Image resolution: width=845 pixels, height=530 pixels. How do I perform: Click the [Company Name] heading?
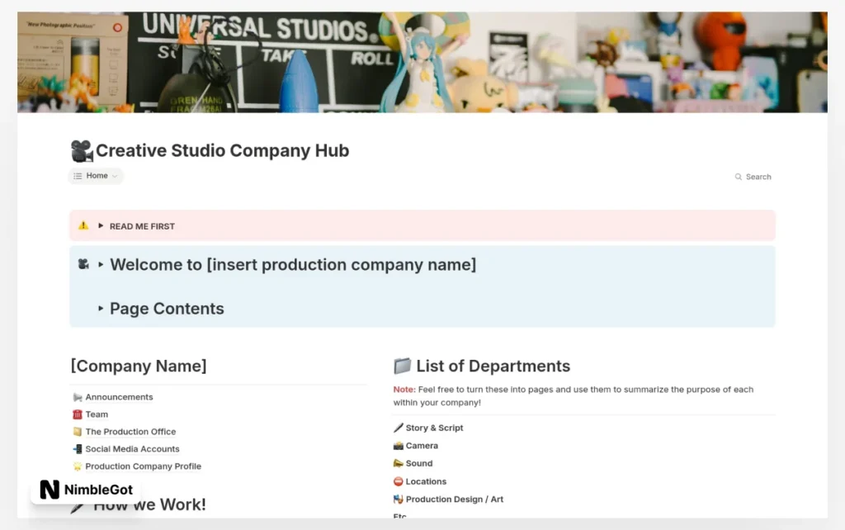(139, 366)
